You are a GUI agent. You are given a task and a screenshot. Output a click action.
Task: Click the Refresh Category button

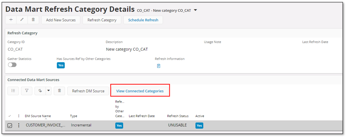102,20
